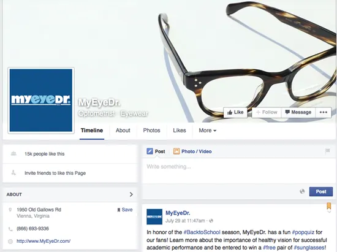
Task: Click the Photo / Video picture icon
Action: [176, 151]
